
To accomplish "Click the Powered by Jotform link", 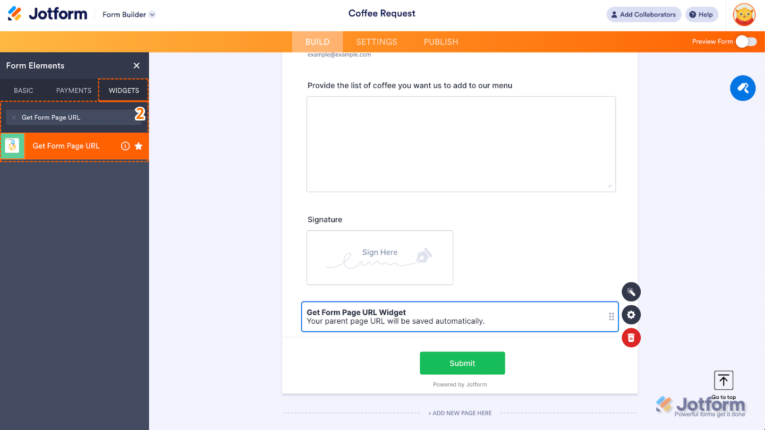I will coord(460,384).
